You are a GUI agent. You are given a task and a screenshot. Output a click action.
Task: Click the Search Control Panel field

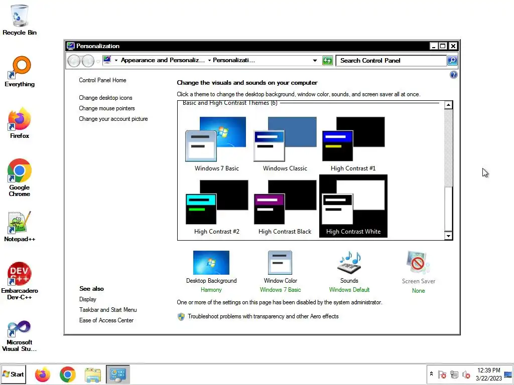pyautogui.click(x=391, y=61)
